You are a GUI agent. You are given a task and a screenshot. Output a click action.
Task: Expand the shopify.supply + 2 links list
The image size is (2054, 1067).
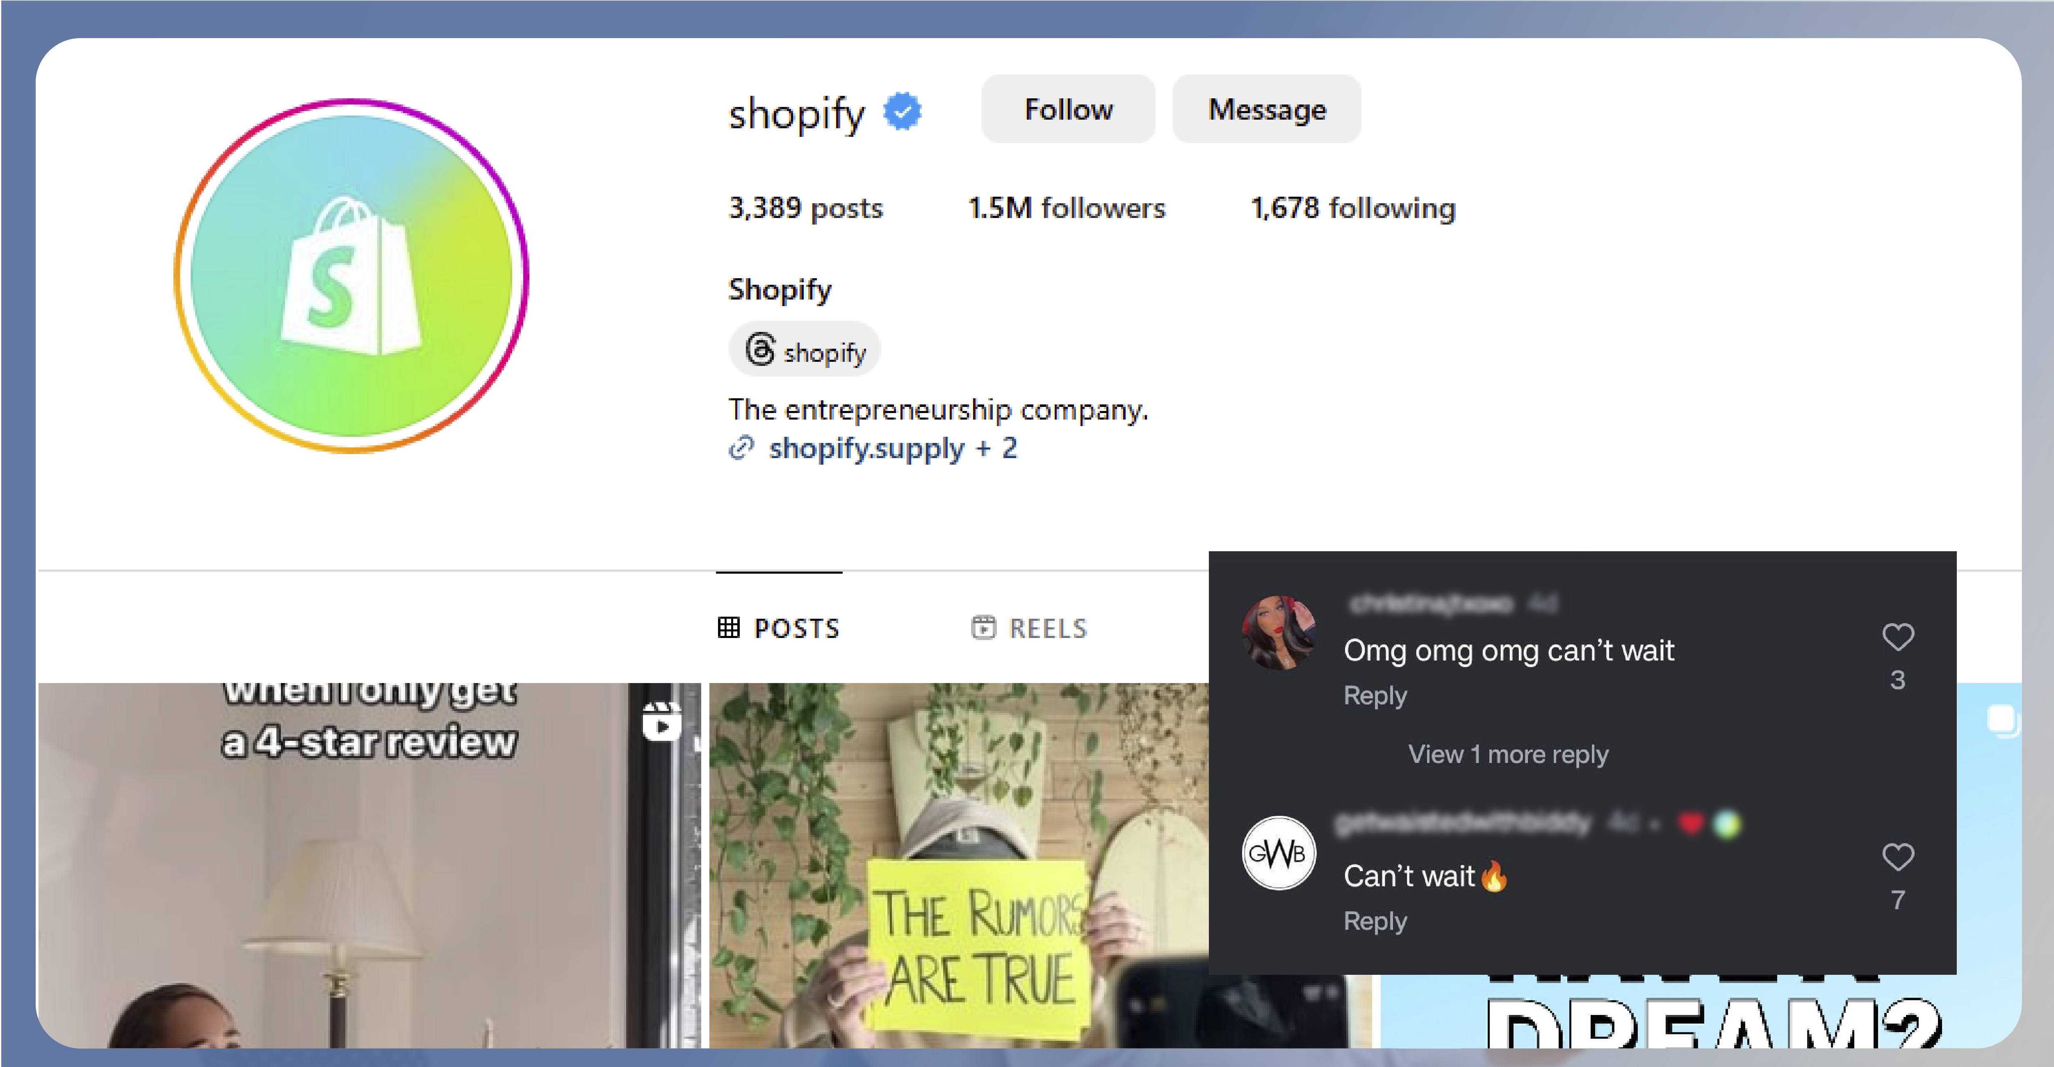(892, 448)
